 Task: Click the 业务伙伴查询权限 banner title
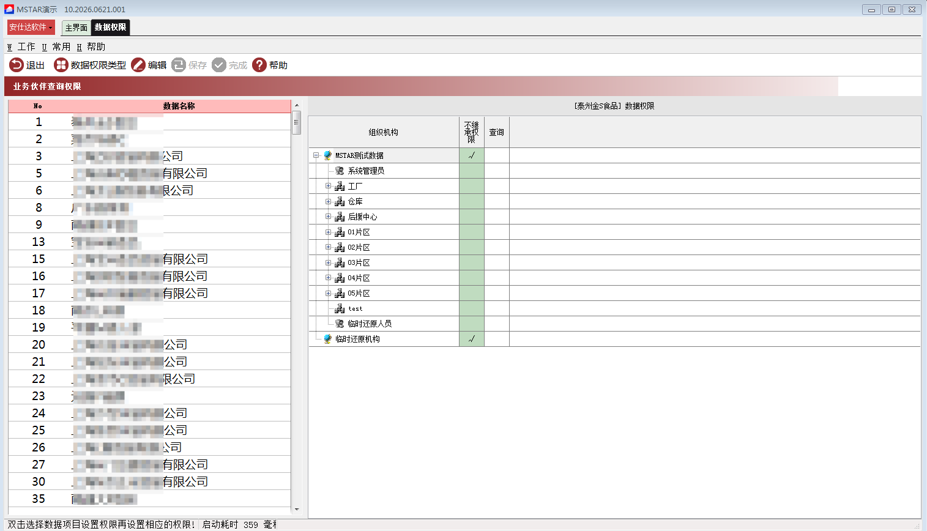[x=47, y=86]
